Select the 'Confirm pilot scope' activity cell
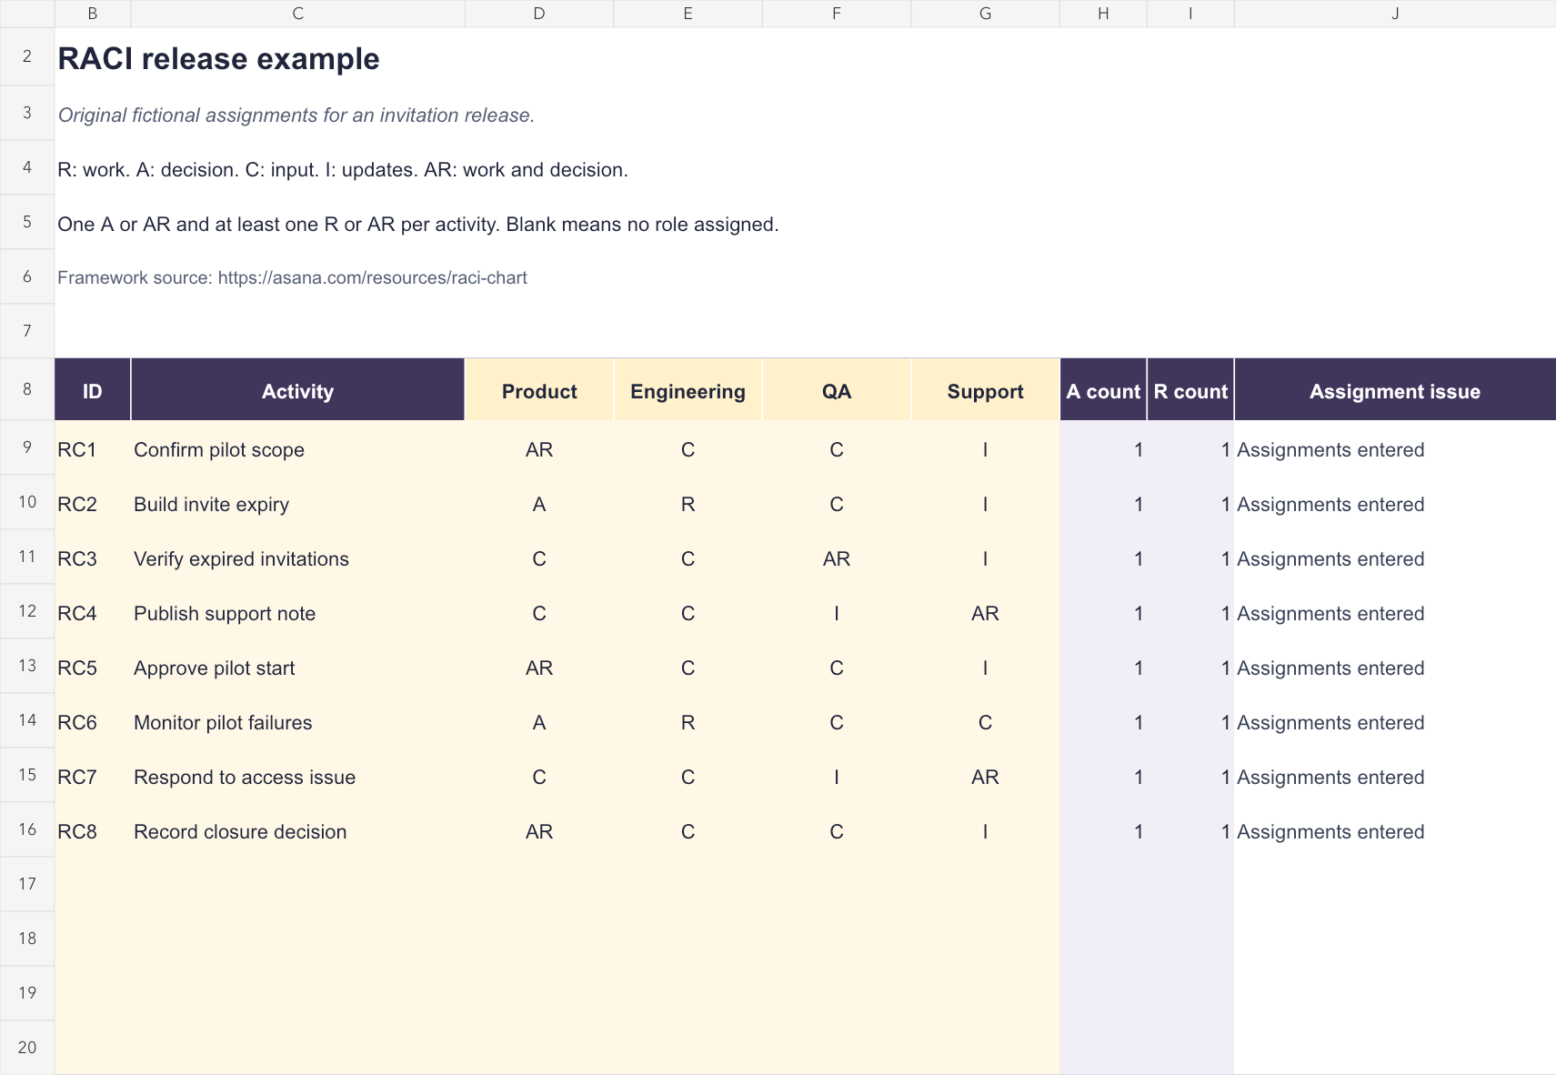 pyautogui.click(x=297, y=449)
